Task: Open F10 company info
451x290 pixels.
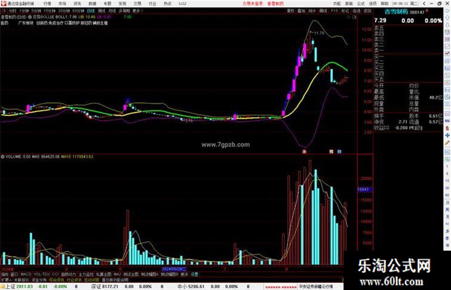Action: (334, 10)
